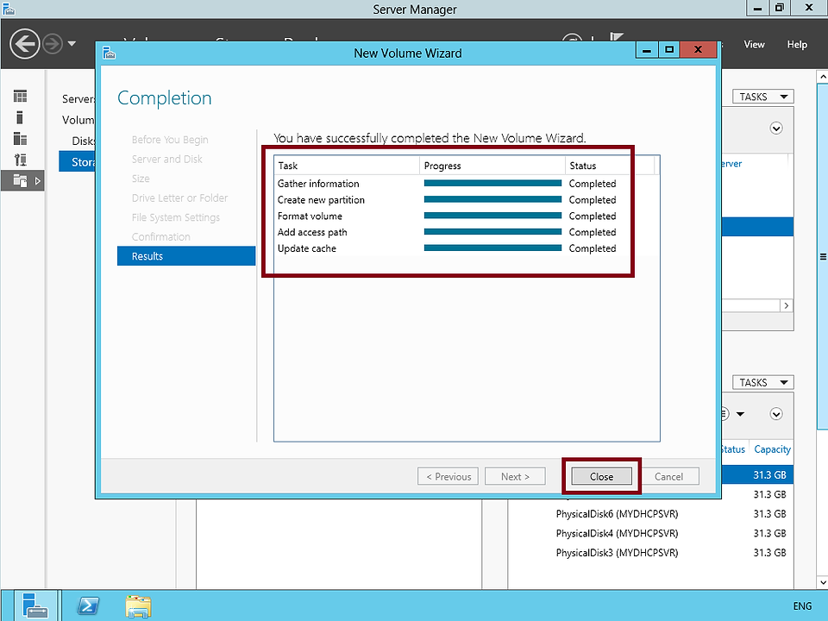Click the Previous button in the wizard

(x=448, y=476)
